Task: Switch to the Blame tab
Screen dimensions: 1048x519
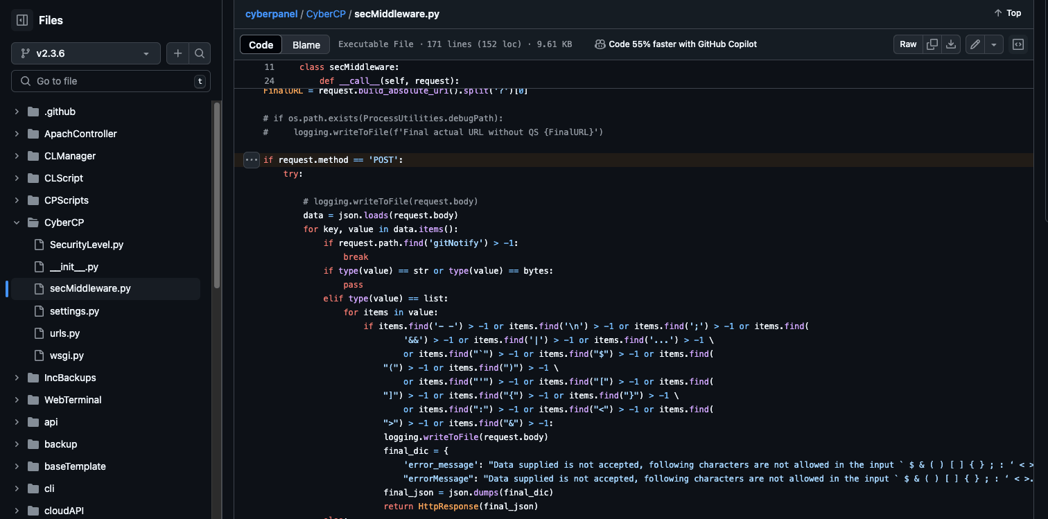Action: pyautogui.click(x=306, y=44)
